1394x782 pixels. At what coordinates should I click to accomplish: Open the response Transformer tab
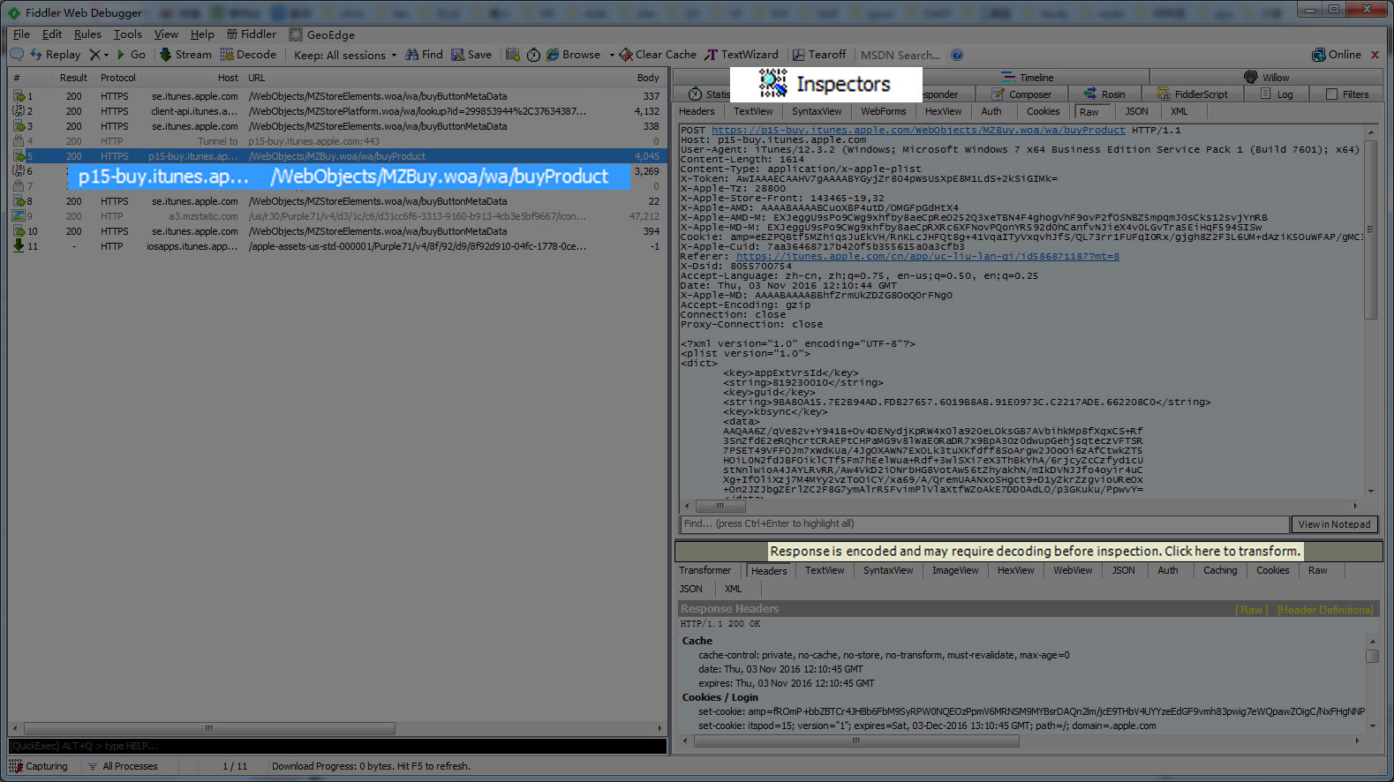point(705,570)
